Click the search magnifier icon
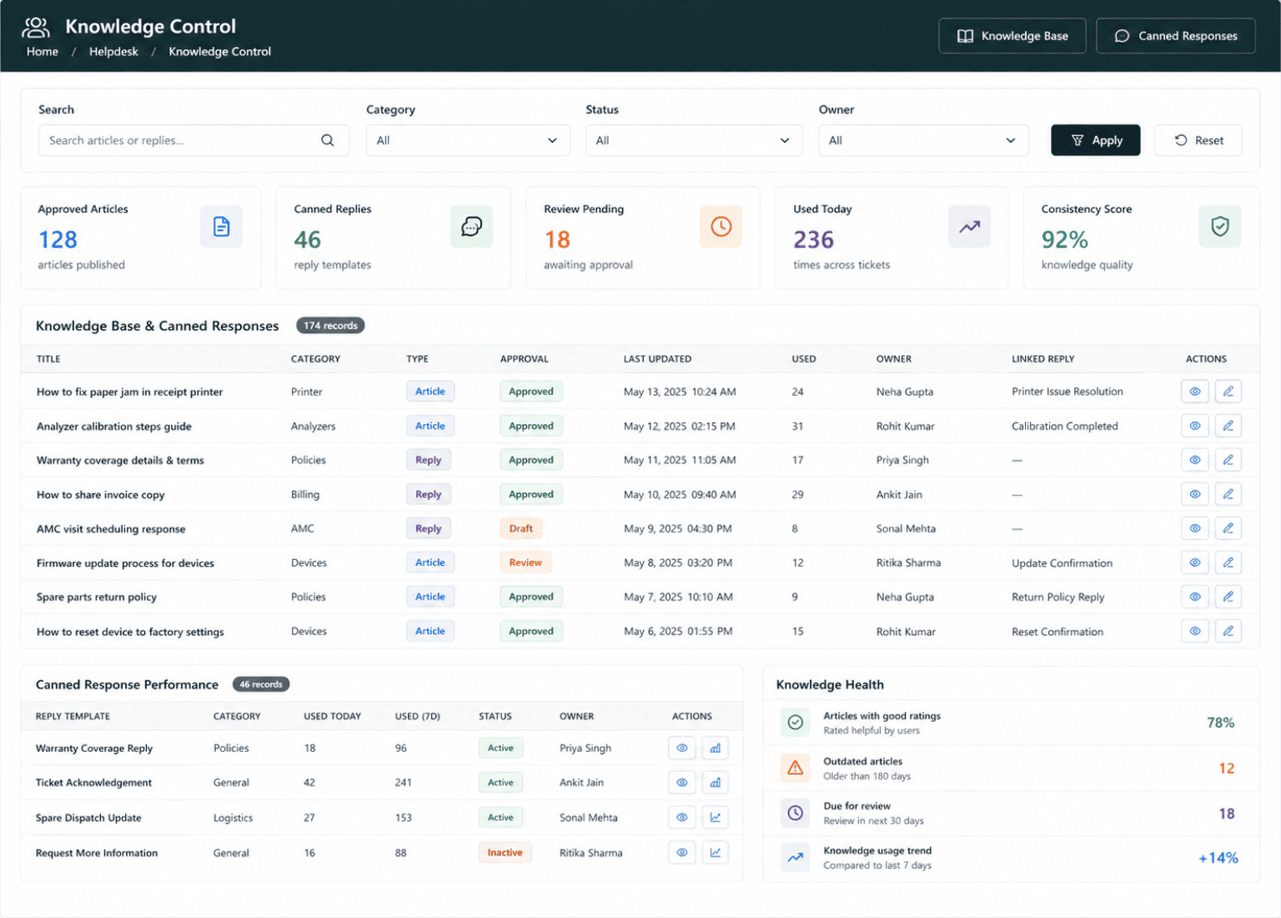Screen dimensions: 1281x918 [328, 140]
